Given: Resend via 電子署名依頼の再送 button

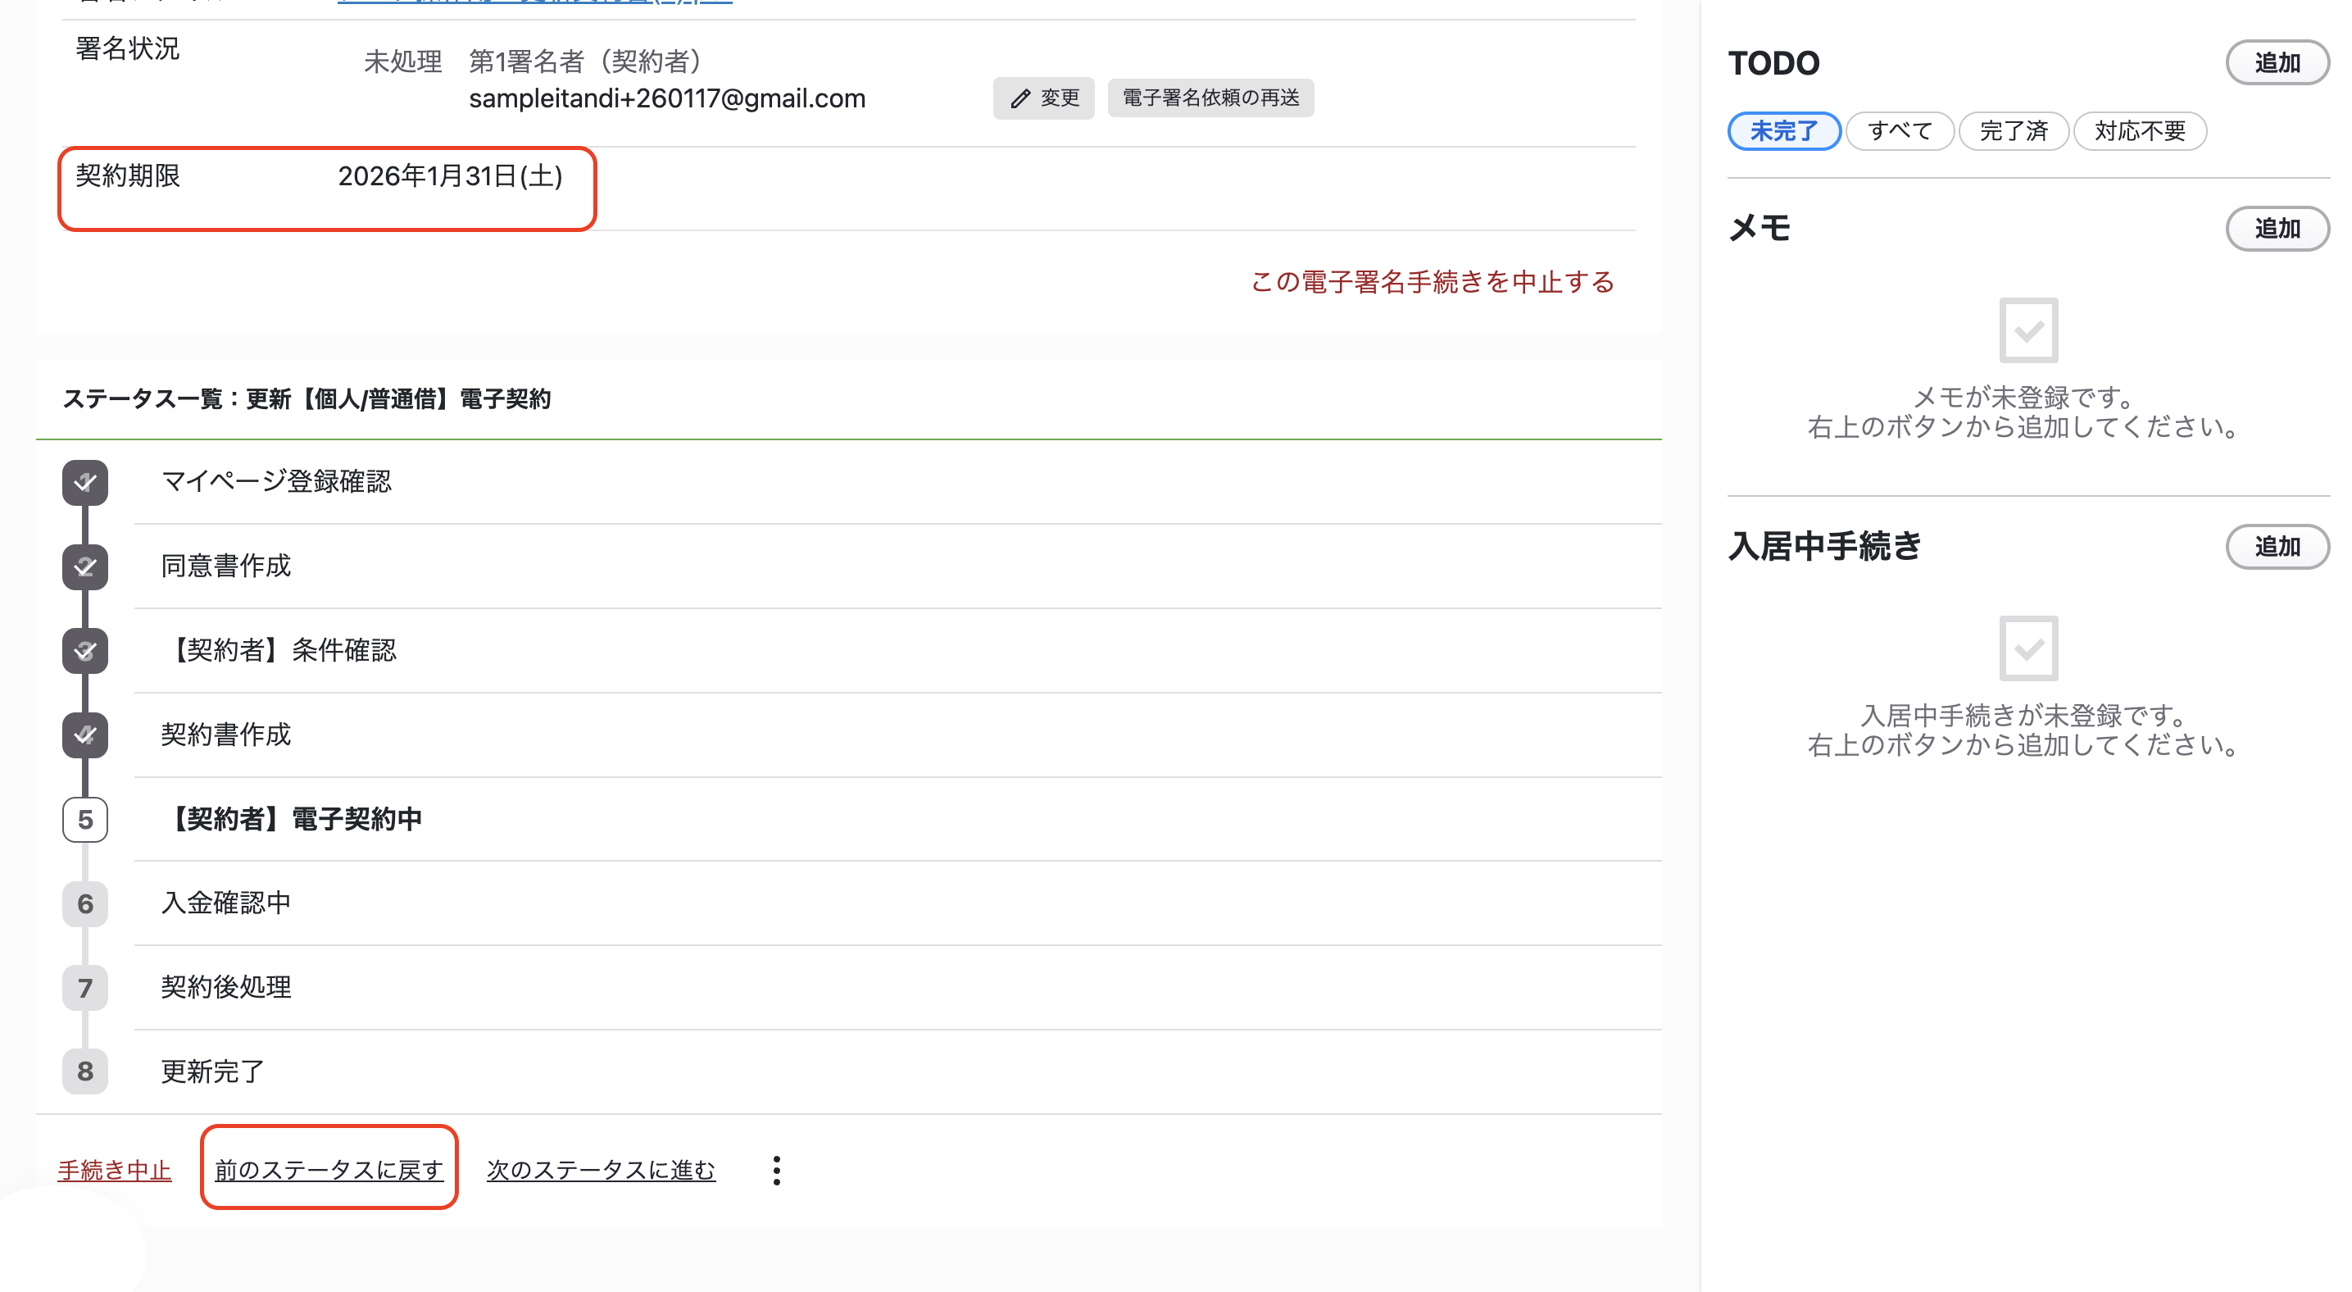Looking at the screenshot, I should [x=1210, y=98].
